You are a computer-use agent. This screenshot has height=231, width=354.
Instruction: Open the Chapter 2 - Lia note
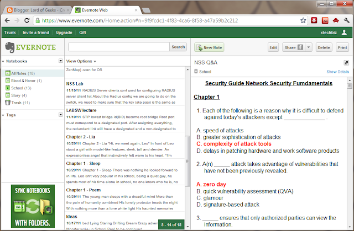pyautogui.click(x=124, y=146)
